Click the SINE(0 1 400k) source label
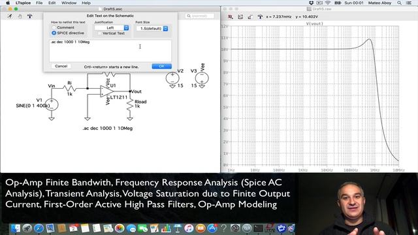Screen dimensions: 418x235 pyautogui.click(x=33, y=106)
